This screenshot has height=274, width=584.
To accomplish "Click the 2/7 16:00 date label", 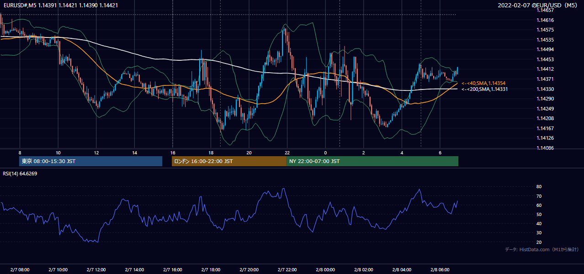I will [172, 269].
